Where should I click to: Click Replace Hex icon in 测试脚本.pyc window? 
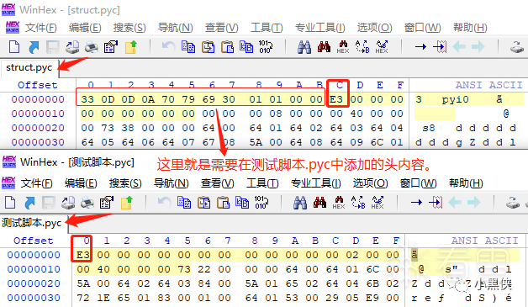[x=378, y=203]
